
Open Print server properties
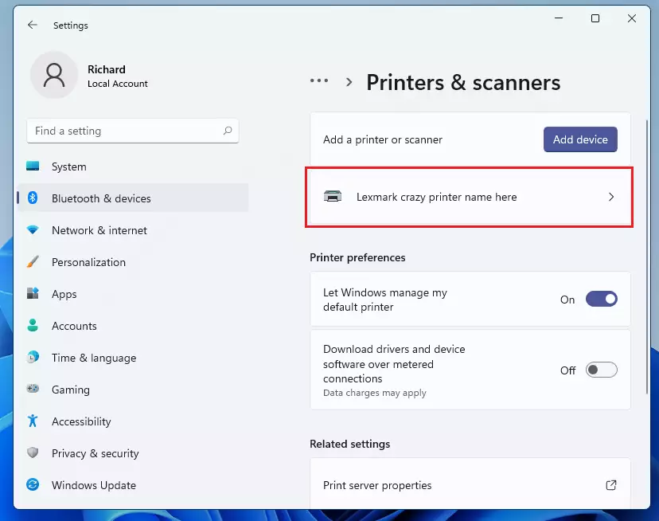point(470,484)
